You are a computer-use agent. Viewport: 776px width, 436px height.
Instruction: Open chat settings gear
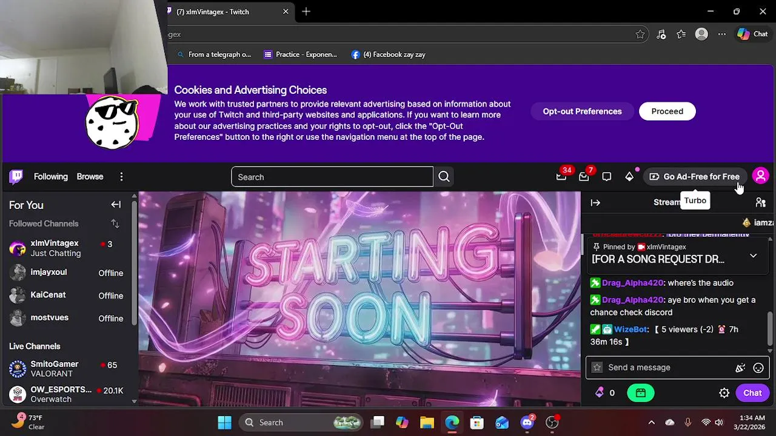pos(724,393)
